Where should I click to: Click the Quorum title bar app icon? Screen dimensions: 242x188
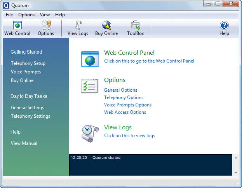click(6, 5)
